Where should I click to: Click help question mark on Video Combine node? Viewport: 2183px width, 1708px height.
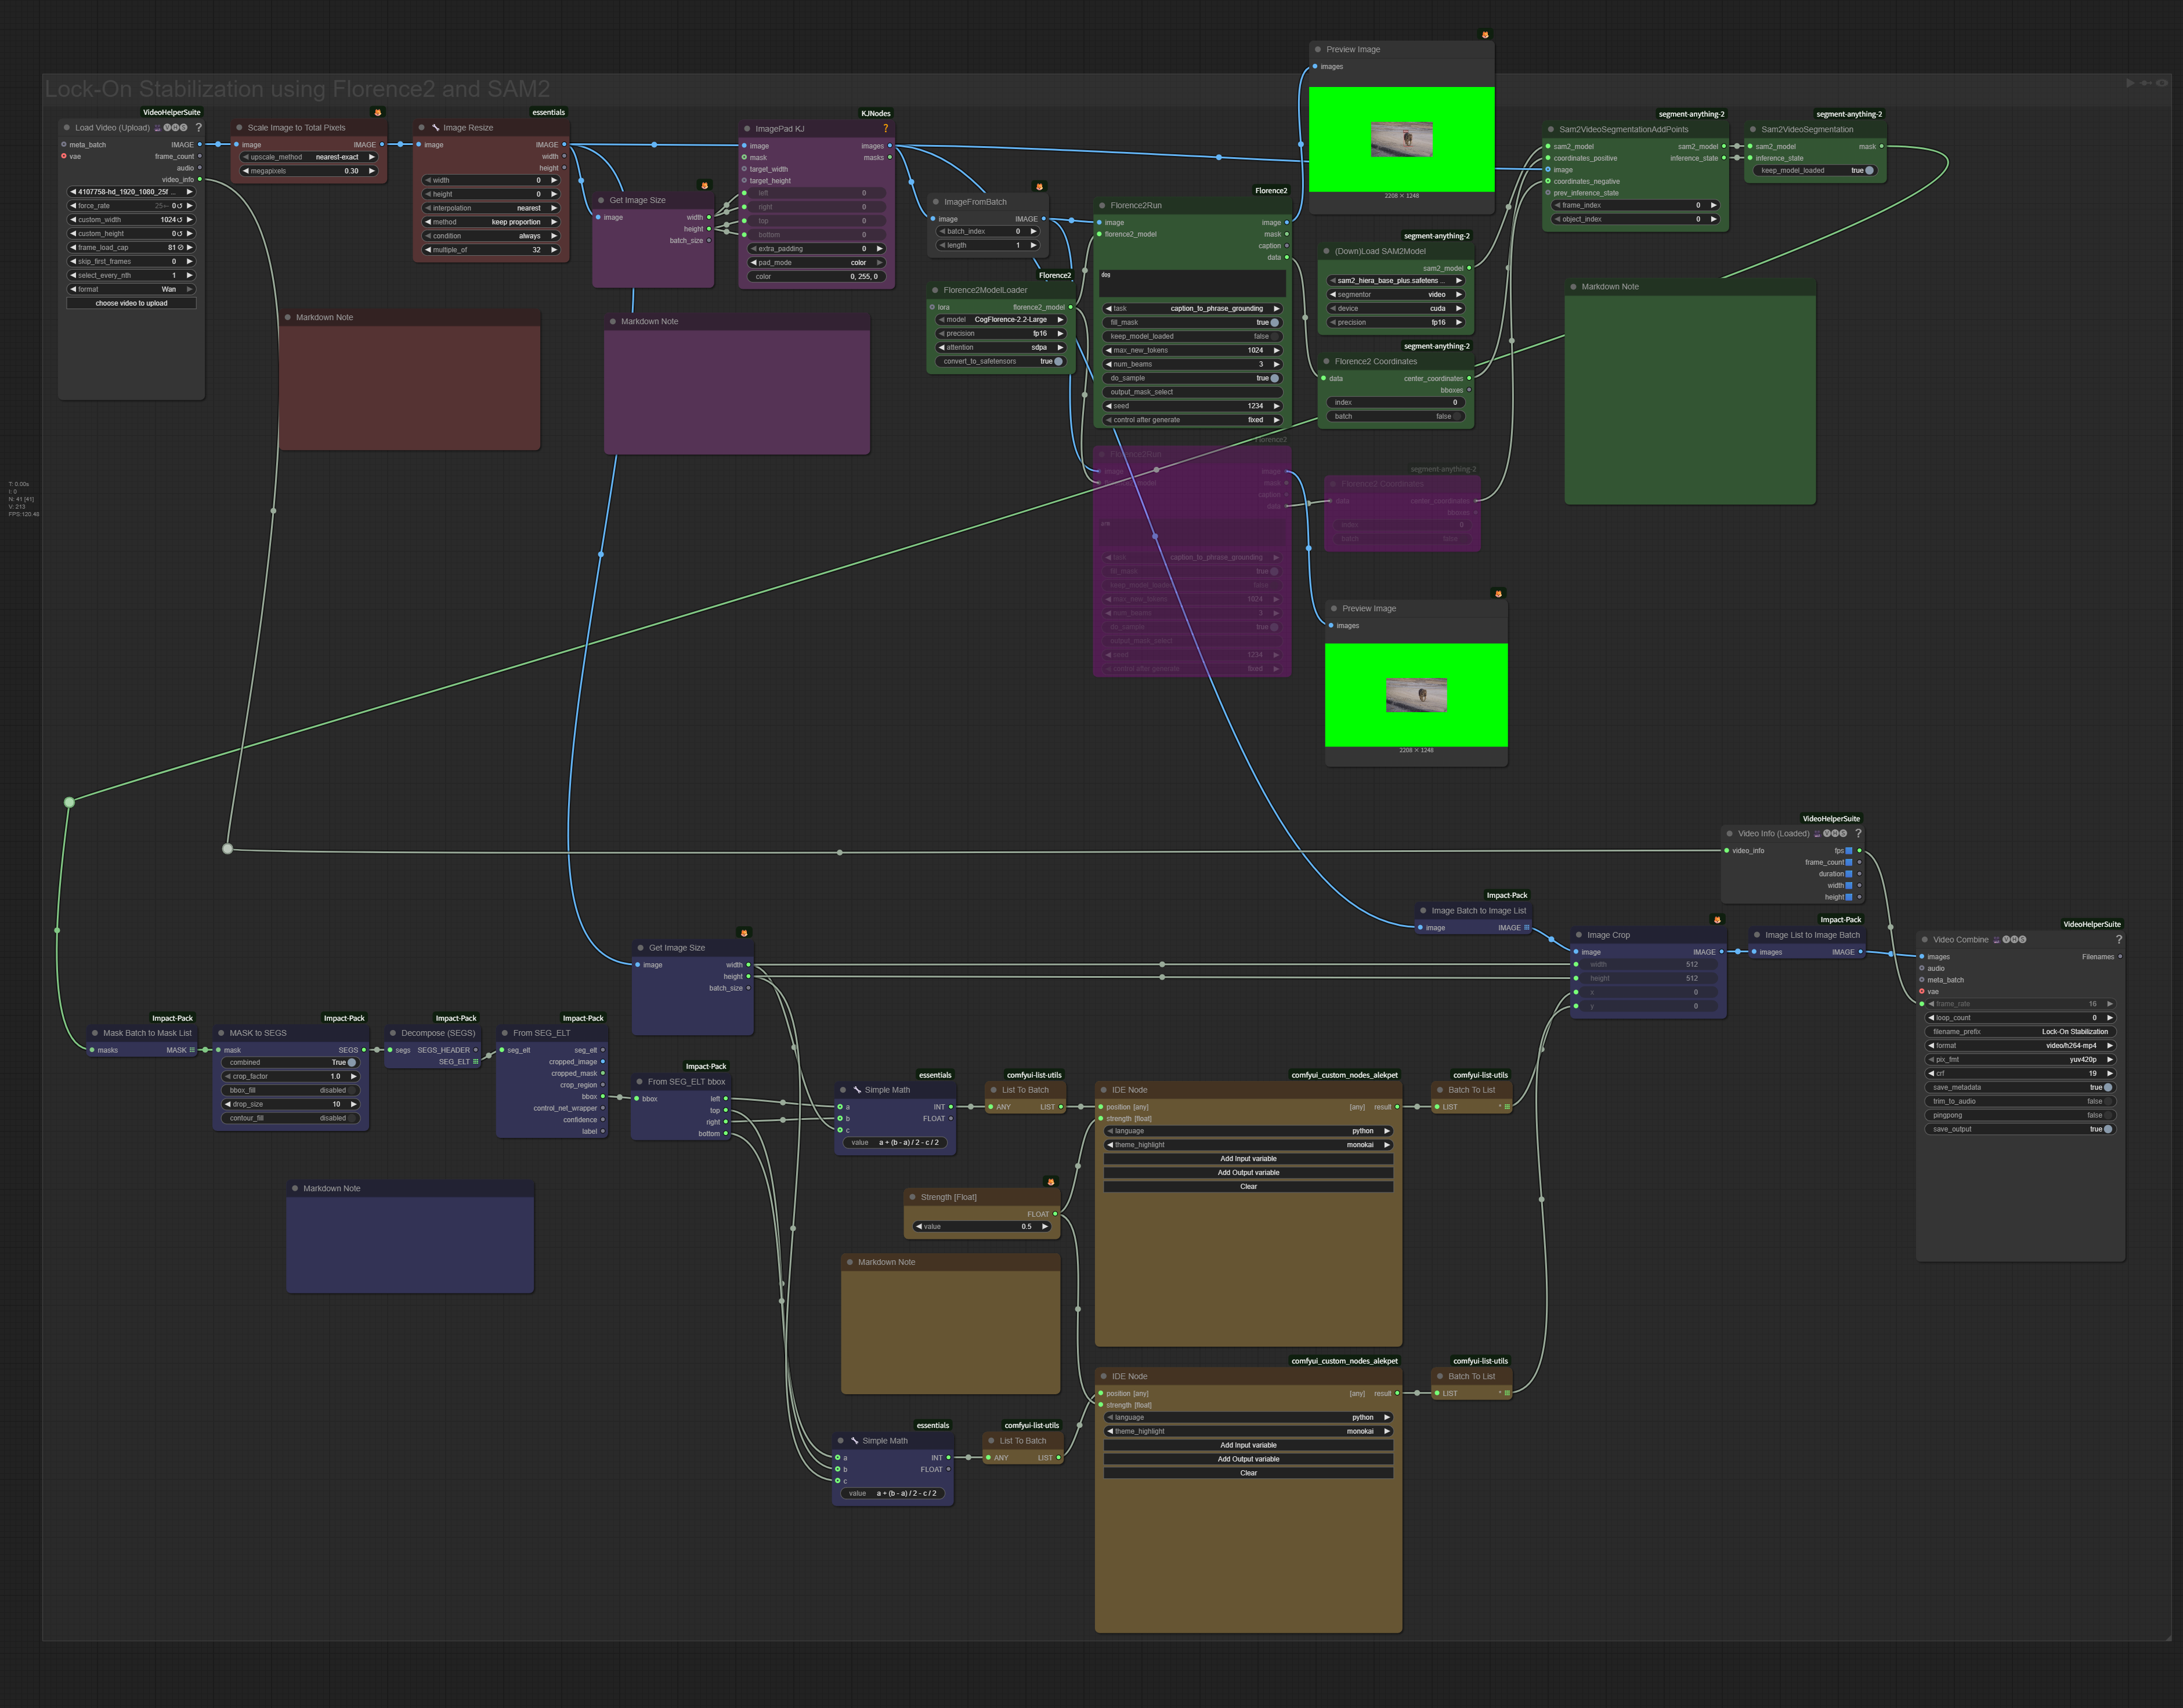pyautogui.click(x=2118, y=939)
